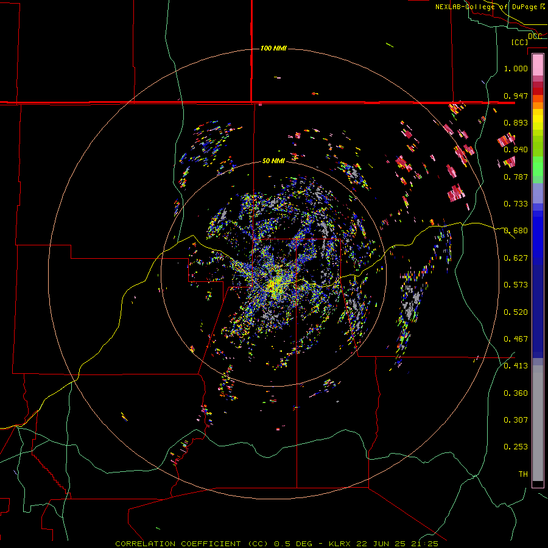This screenshot has width=548, height=548.
Task: Click the 21:25 timestamp in the caption
Action: coord(424,544)
